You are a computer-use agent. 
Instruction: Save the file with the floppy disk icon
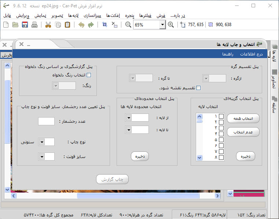[25, 25]
